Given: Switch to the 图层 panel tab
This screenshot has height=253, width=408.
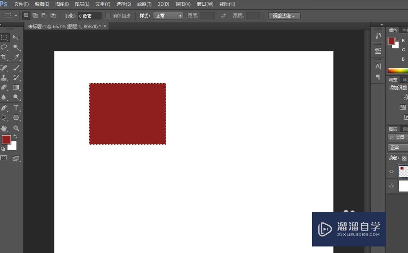Looking at the screenshot, I should (x=392, y=129).
